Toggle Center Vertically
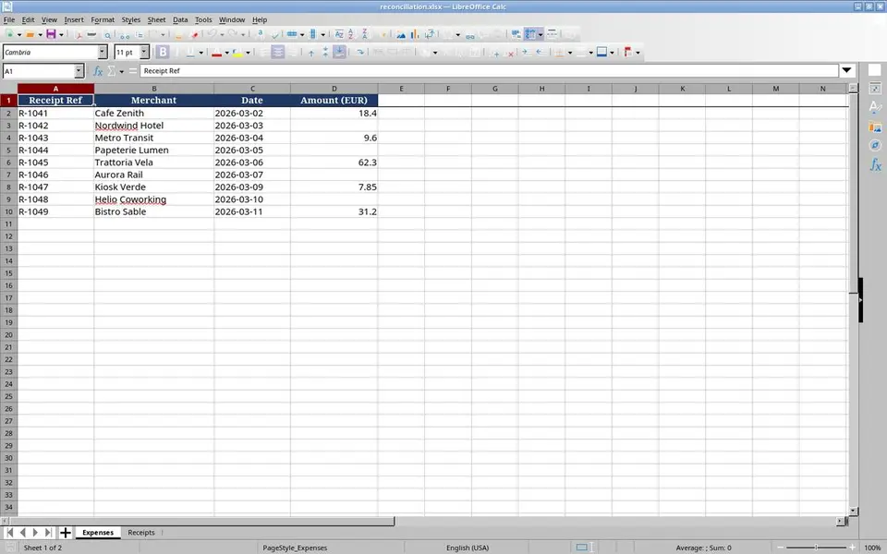Image resolution: width=887 pixels, height=554 pixels. point(324,52)
